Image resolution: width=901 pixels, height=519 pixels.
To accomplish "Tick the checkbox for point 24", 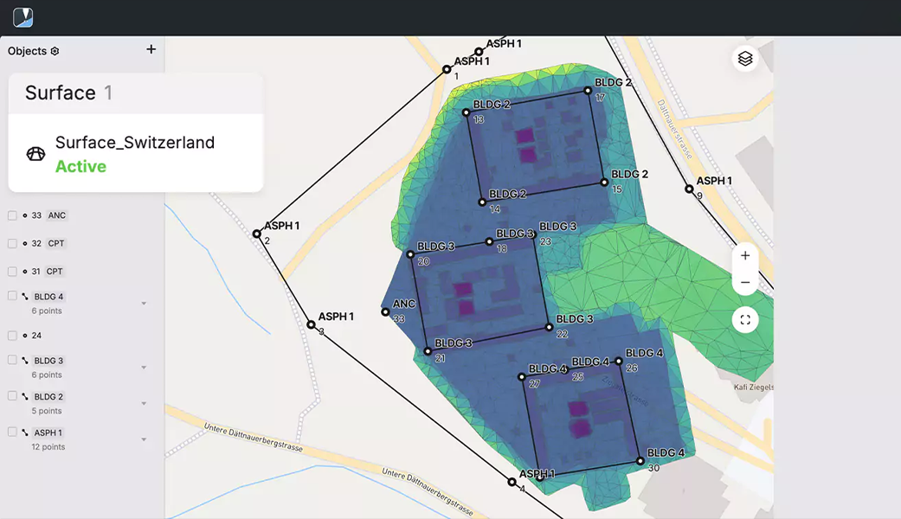I will [12, 336].
